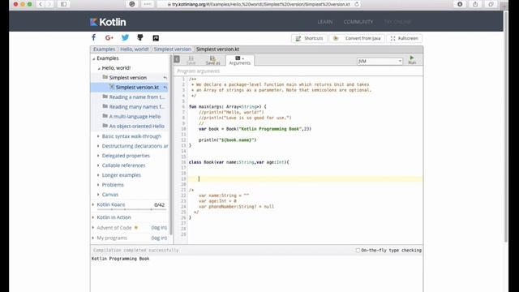519x292 pixels.
Task: Toggle On-the-fly type checking checkbox
Action: click(x=358, y=251)
